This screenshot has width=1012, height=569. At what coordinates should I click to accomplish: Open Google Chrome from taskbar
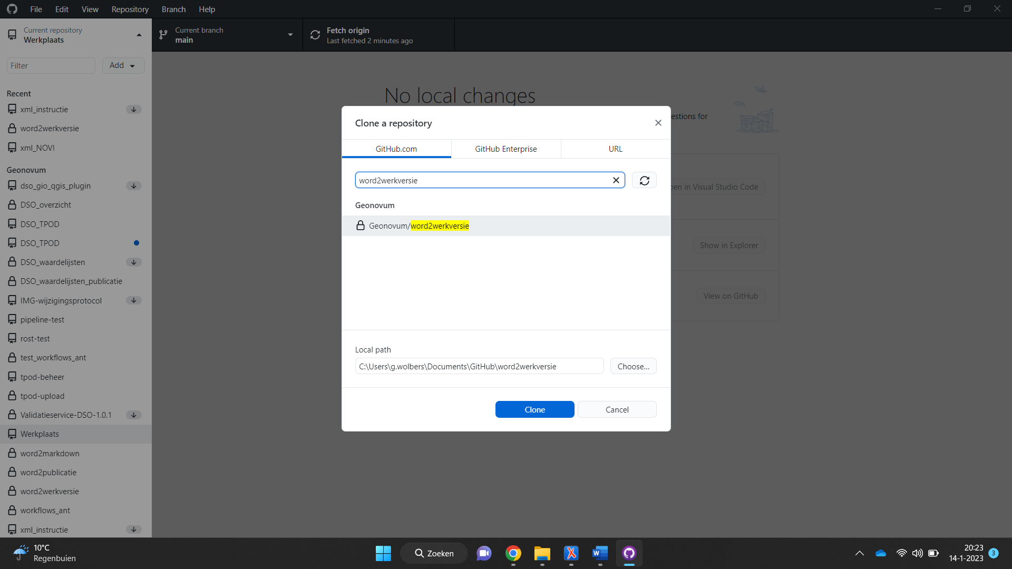pyautogui.click(x=513, y=553)
